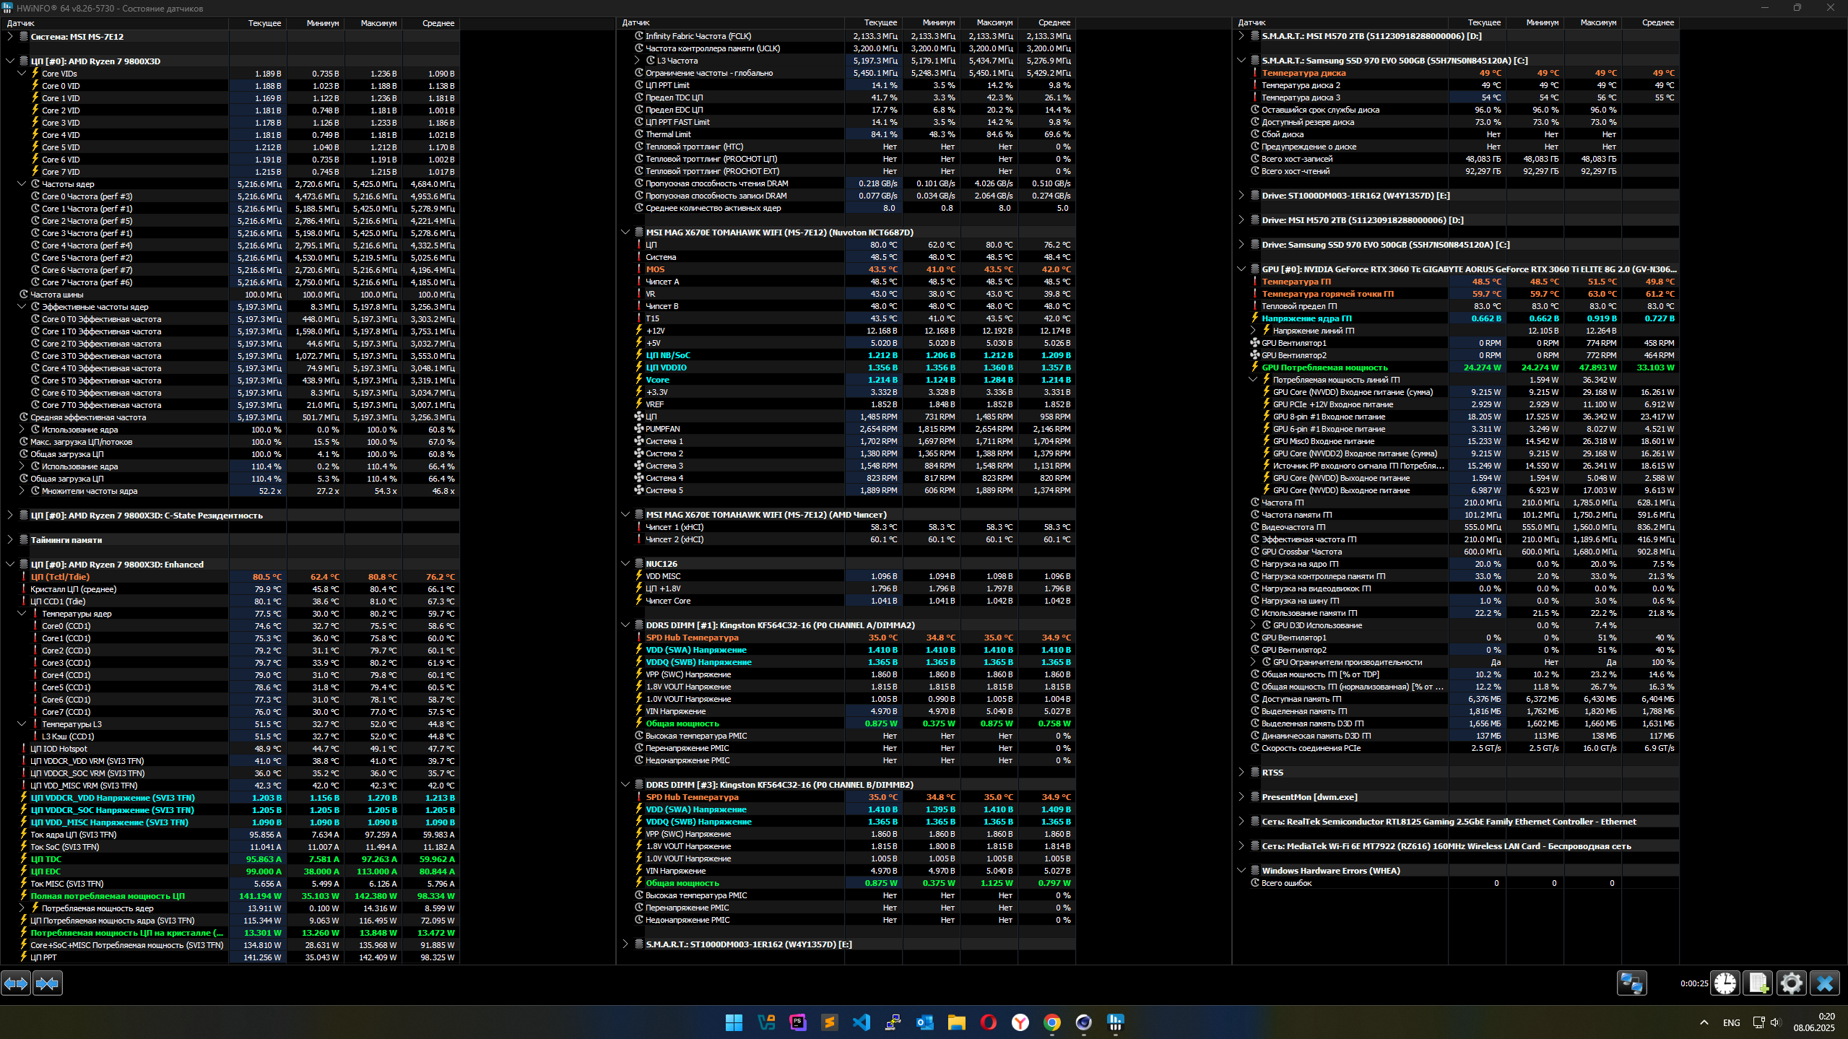The image size is (1848, 1039).
Task: Show hidden tray icons chevron
Action: (1704, 1022)
